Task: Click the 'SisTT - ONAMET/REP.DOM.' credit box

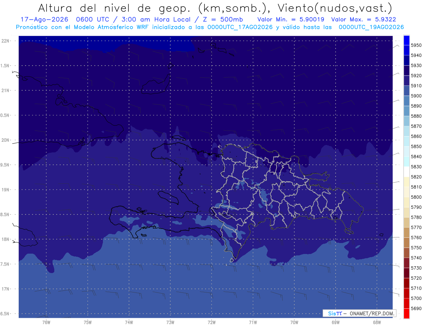Action: (x=359, y=313)
